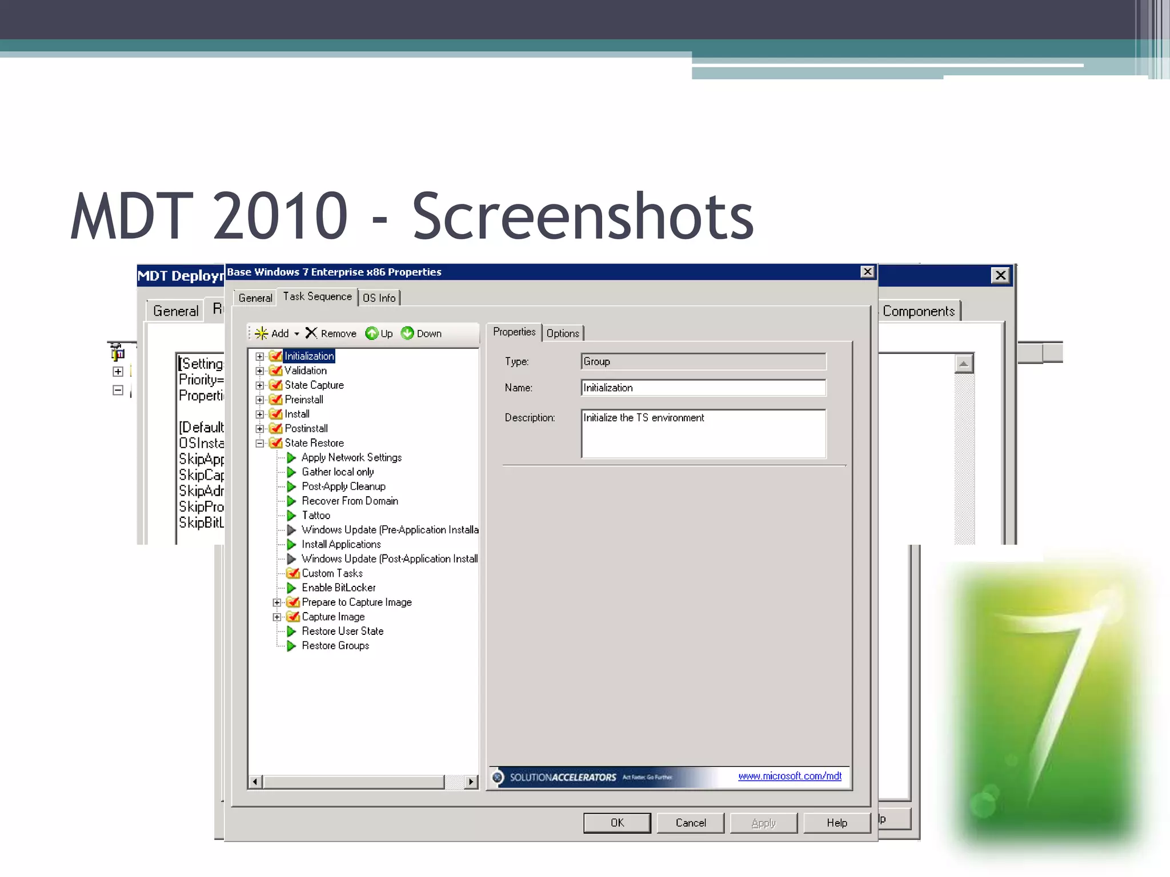Expand the Validation group
1170x877 pixels.
[x=260, y=371]
